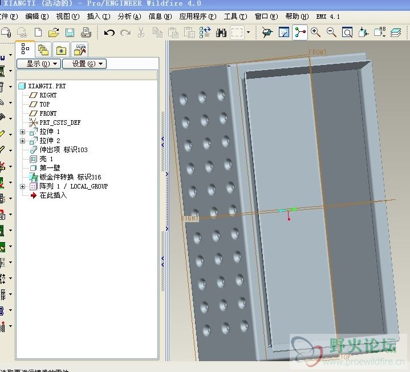Paste with the clipboard icon

pyautogui.click(x=173, y=32)
